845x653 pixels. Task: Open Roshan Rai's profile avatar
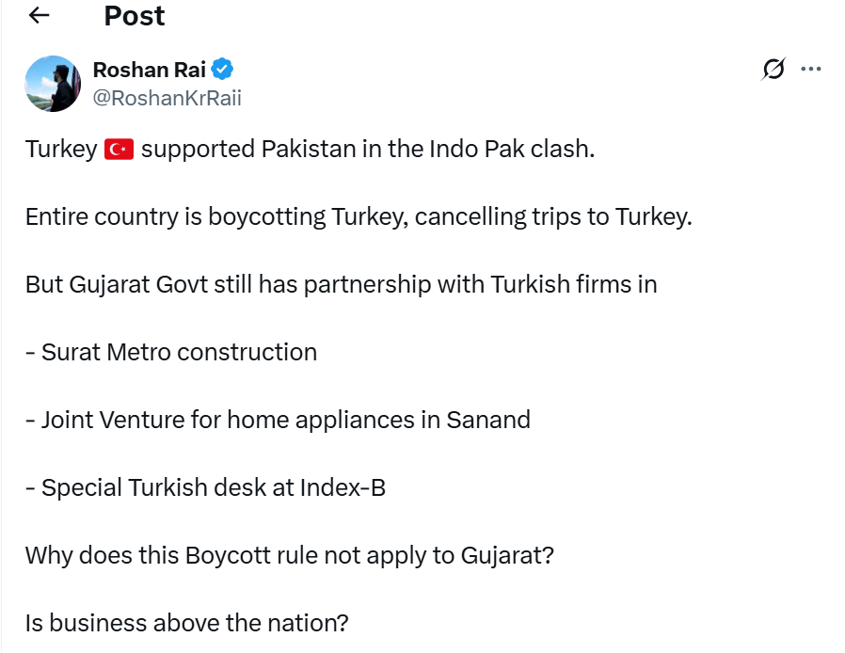(53, 83)
